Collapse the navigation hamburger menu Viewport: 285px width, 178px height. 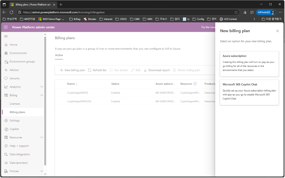(6, 36)
